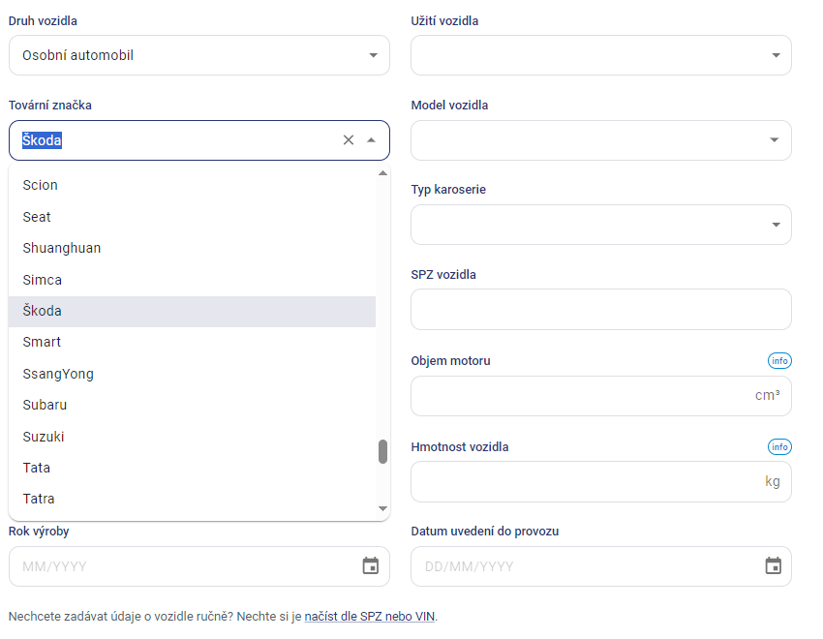Pick Tatra from the brand list

192,499
